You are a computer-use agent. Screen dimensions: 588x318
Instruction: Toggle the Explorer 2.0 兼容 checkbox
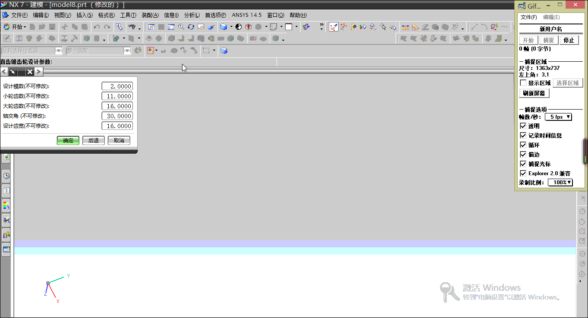click(523, 173)
